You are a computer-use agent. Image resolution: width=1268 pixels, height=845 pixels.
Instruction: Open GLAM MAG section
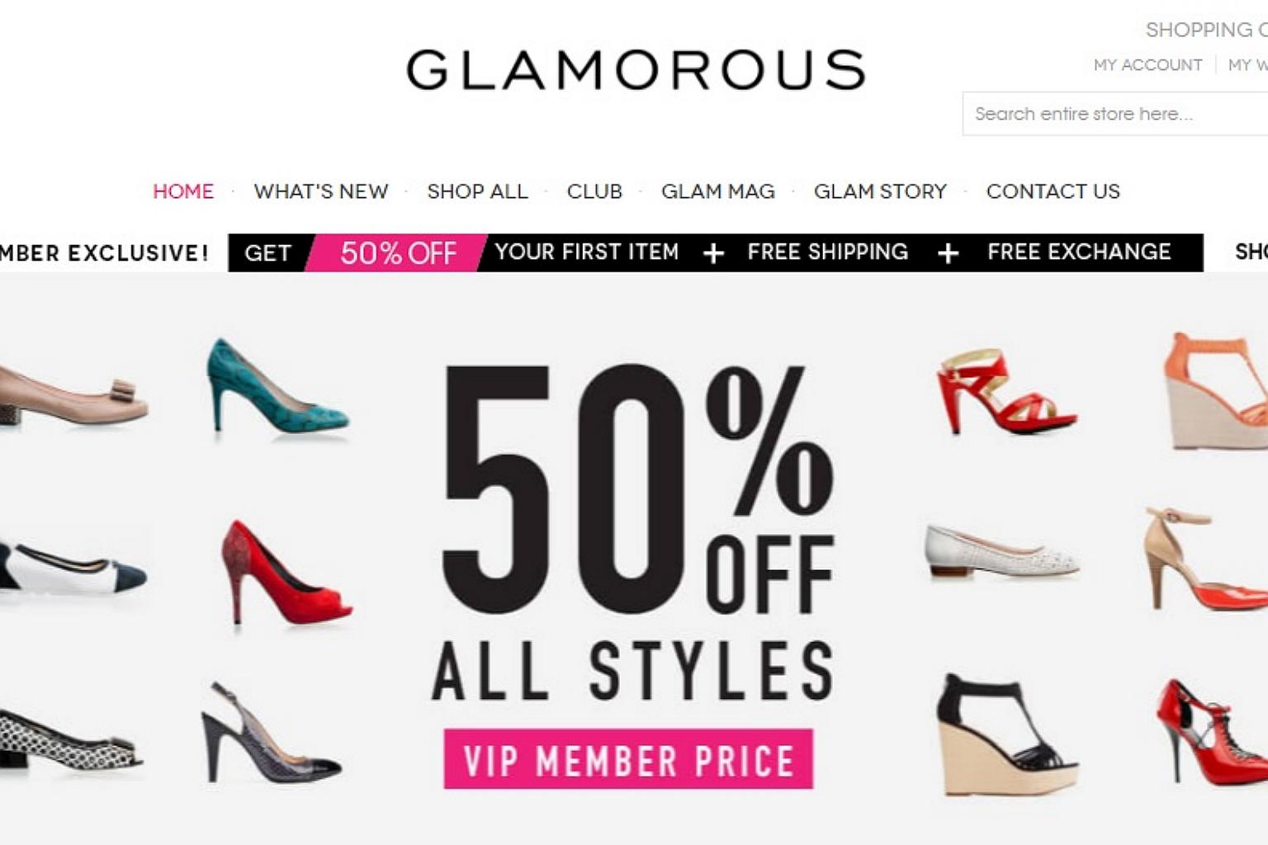pyautogui.click(x=718, y=191)
